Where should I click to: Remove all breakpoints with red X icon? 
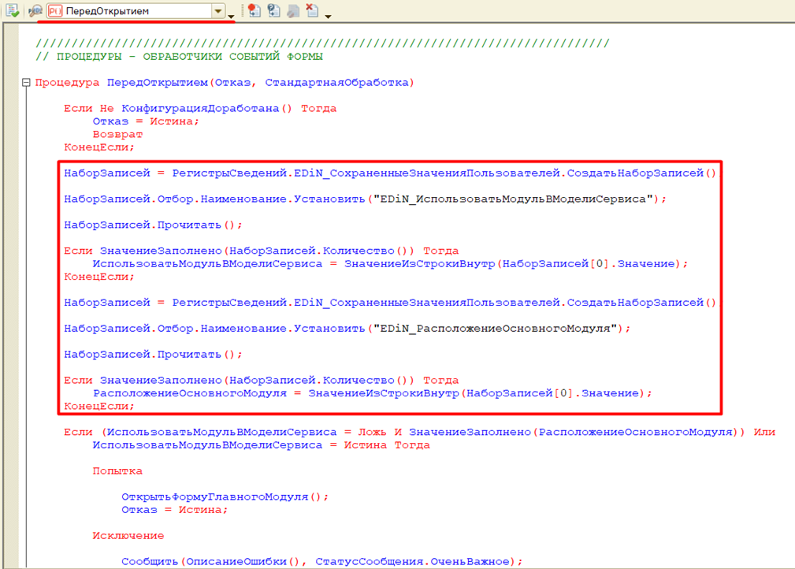(312, 11)
